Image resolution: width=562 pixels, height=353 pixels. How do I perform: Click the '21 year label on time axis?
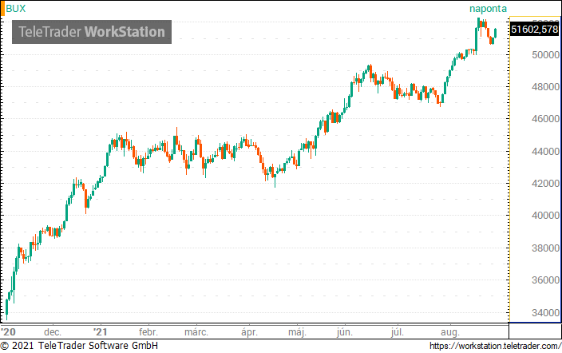tap(100, 331)
